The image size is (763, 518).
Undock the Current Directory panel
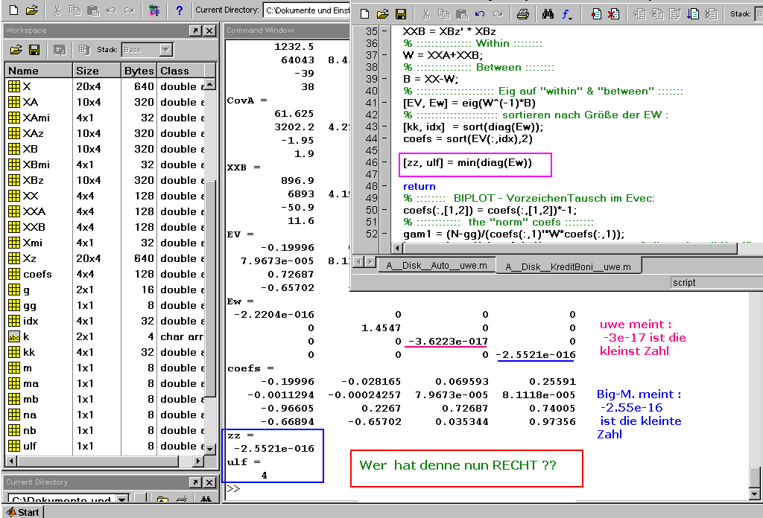point(194,482)
